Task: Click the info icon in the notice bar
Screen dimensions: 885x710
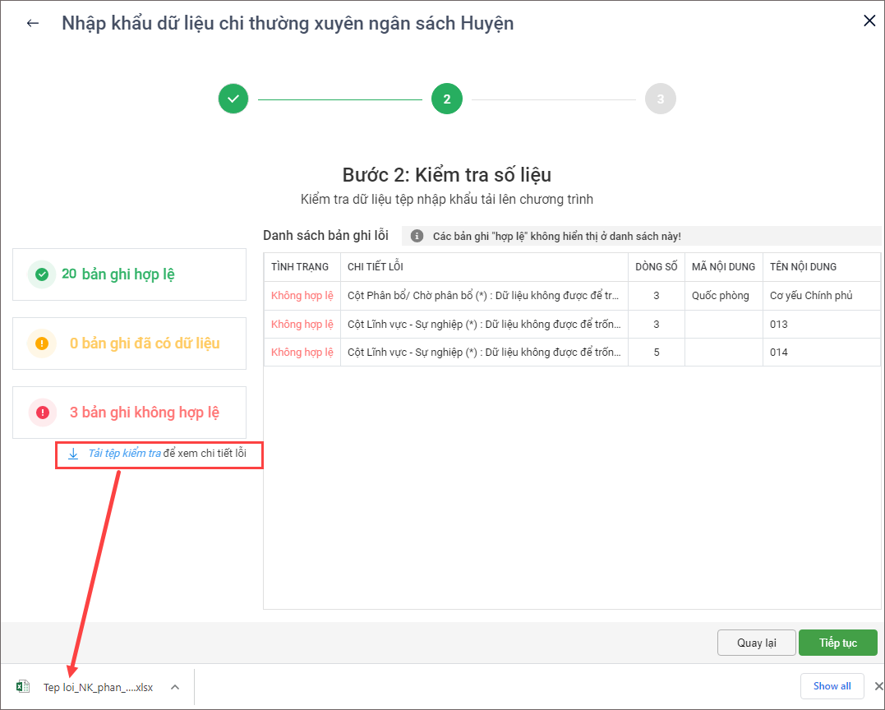Action: click(417, 237)
